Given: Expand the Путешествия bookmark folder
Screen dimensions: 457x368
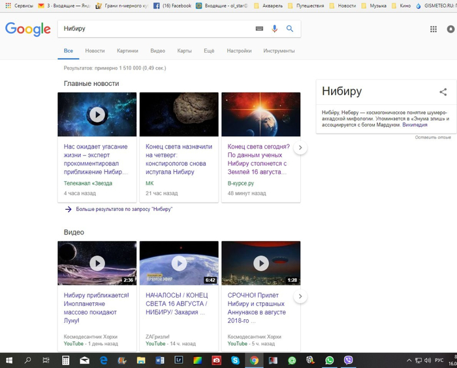Looking at the screenshot, I should [x=306, y=5].
